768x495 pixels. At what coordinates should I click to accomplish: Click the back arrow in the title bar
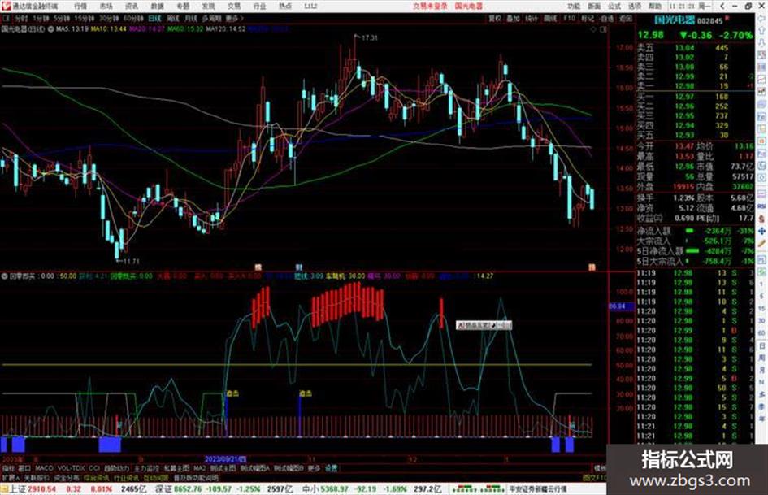pos(722,6)
